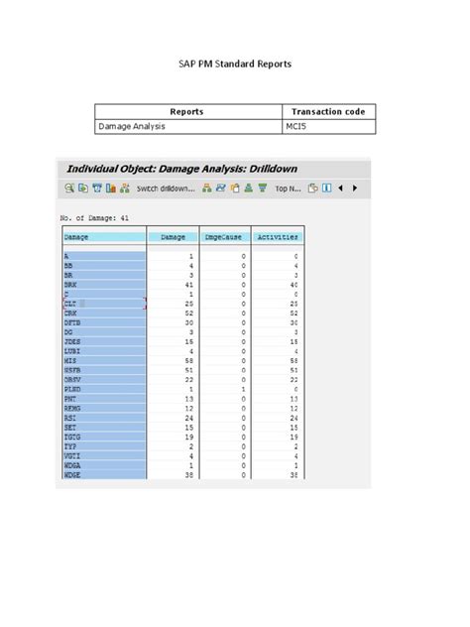Click Activities value 40 in BRK row
The image size is (470, 627).
294,285
